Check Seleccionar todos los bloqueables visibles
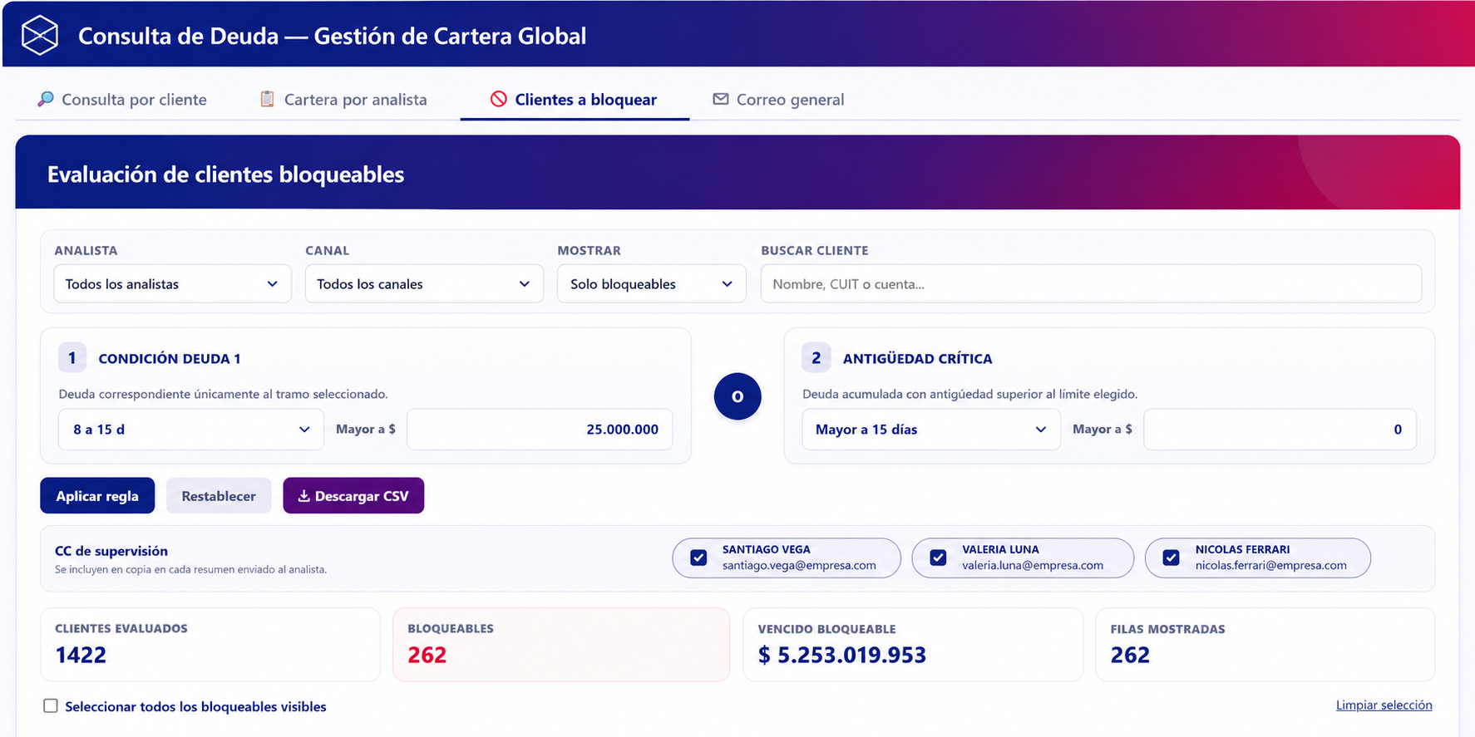The image size is (1475, 737). click(x=51, y=706)
